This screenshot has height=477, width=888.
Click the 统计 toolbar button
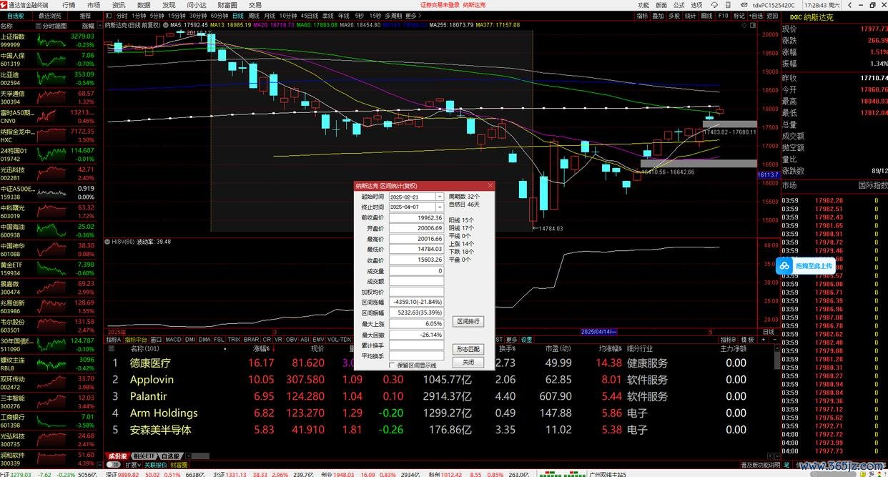(x=690, y=15)
